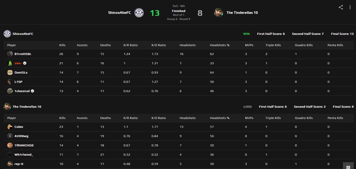
Task: Click L1SP player avatar
Action: coord(10,82)
